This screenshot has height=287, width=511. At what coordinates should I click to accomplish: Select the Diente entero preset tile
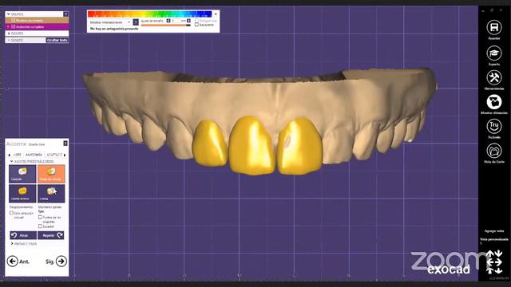22,193
